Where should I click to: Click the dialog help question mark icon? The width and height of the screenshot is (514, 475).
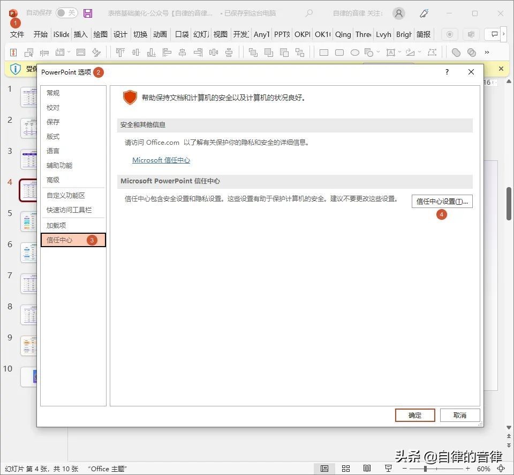click(447, 72)
